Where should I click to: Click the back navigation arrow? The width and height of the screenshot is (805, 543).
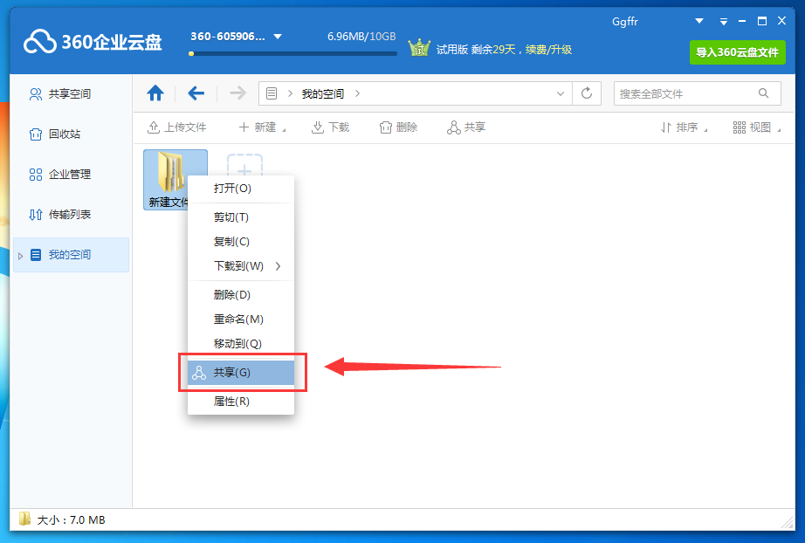click(x=196, y=93)
